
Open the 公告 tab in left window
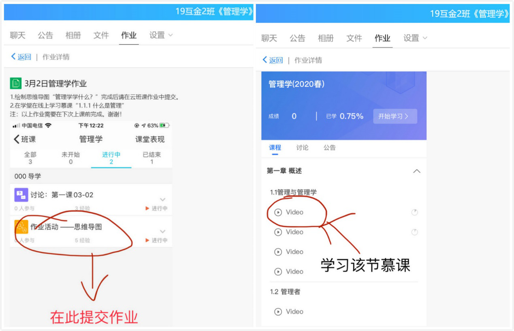click(x=45, y=35)
